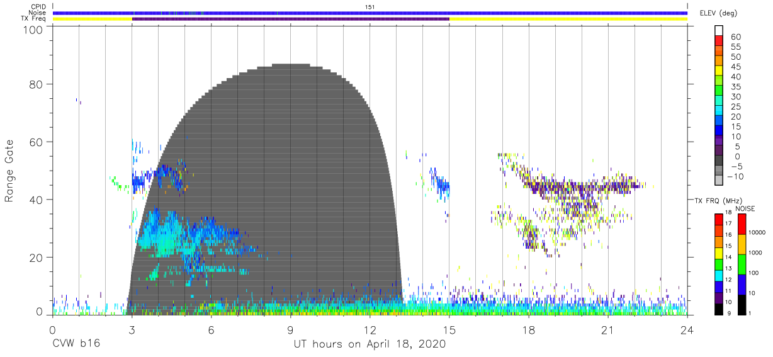Click the ELEV (deg) legend title
The image size is (773, 357).
[x=718, y=13]
